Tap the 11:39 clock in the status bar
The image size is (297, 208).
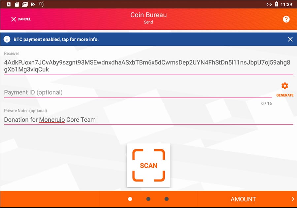[286, 4]
